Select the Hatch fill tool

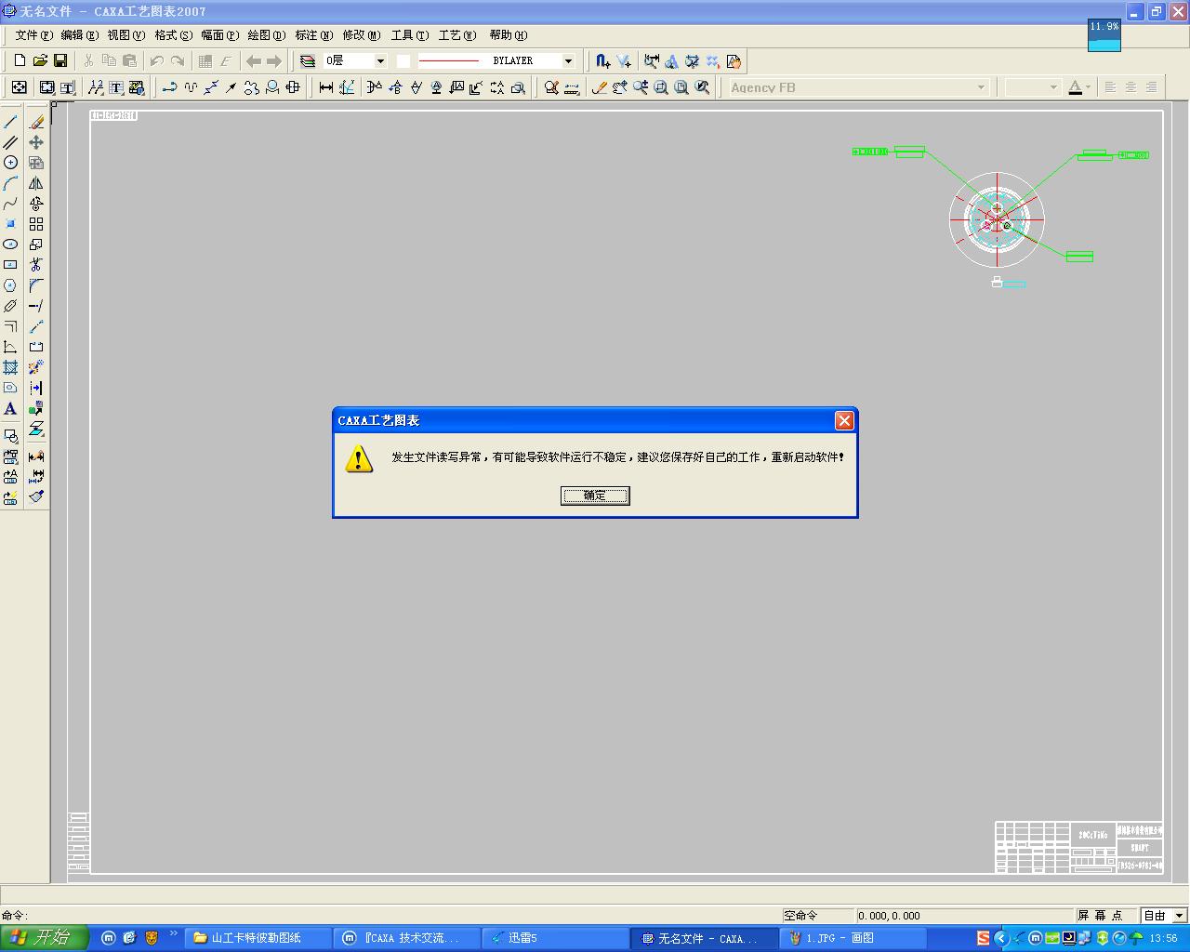[x=10, y=367]
